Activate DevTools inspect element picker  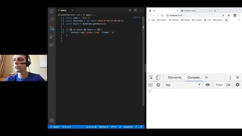coord(150,77)
